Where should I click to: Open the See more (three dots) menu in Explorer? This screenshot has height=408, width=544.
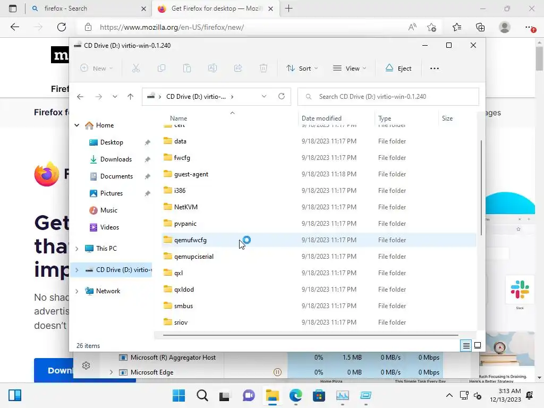point(435,69)
